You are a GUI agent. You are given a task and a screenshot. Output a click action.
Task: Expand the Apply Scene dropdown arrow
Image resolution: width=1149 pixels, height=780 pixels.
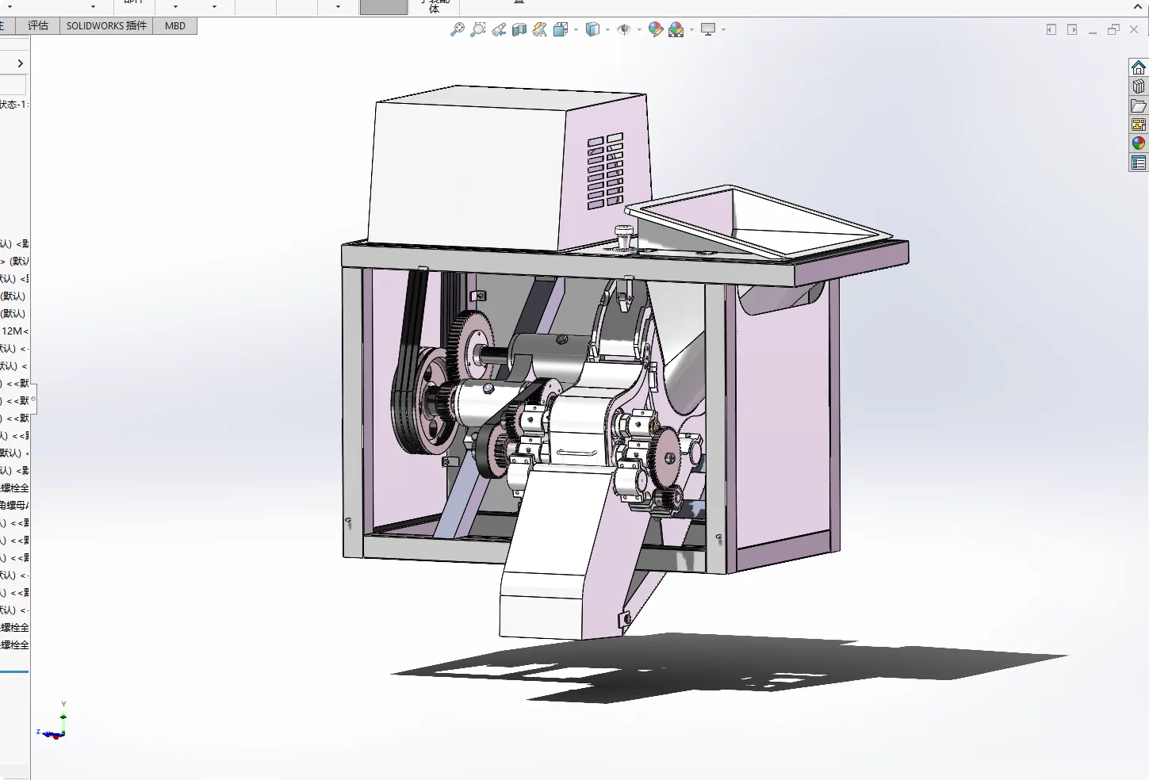coord(691,29)
